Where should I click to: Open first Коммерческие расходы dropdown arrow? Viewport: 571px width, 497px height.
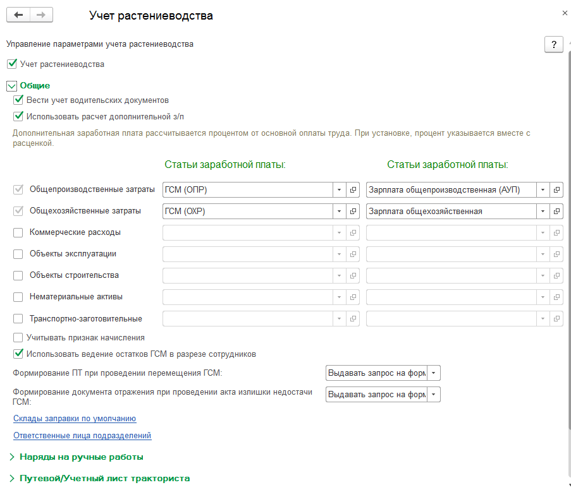(339, 232)
